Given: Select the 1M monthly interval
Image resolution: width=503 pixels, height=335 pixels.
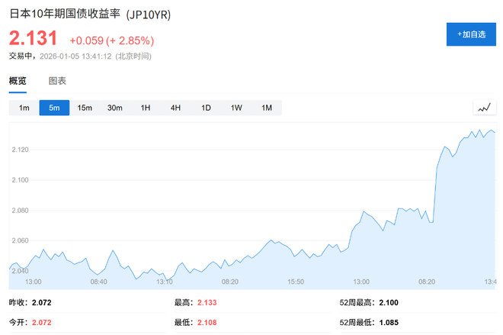Looking at the screenshot, I should coord(267,108).
